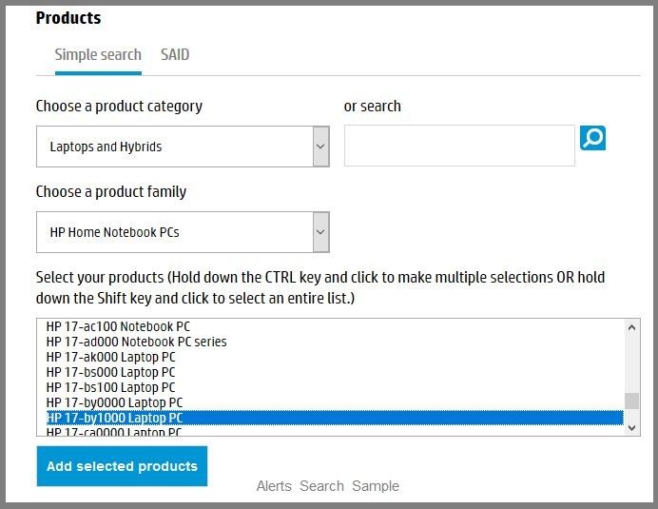Click the product list scroll-down arrow
The height and width of the screenshot is (509, 658).
632,427
